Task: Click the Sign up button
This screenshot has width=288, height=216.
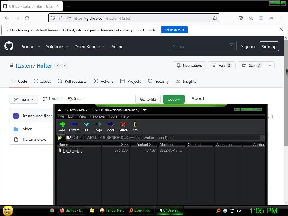Action: pyautogui.click(x=269, y=46)
